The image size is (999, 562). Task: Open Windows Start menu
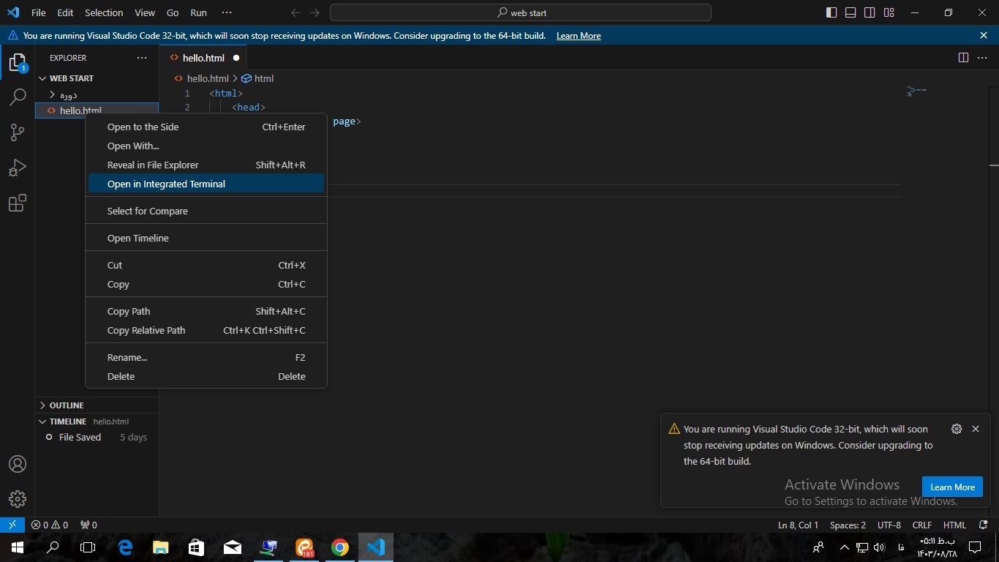point(18,547)
